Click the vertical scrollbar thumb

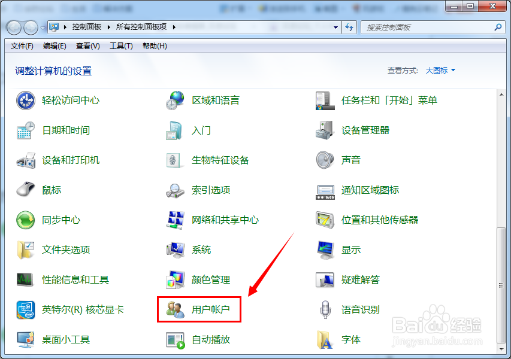(x=501, y=285)
